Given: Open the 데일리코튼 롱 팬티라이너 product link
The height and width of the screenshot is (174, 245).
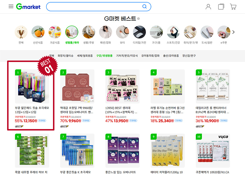Looking at the screenshot, I should 212,110.
